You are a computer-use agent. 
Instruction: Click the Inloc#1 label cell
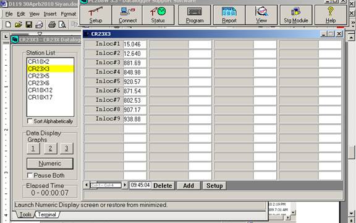pos(104,44)
